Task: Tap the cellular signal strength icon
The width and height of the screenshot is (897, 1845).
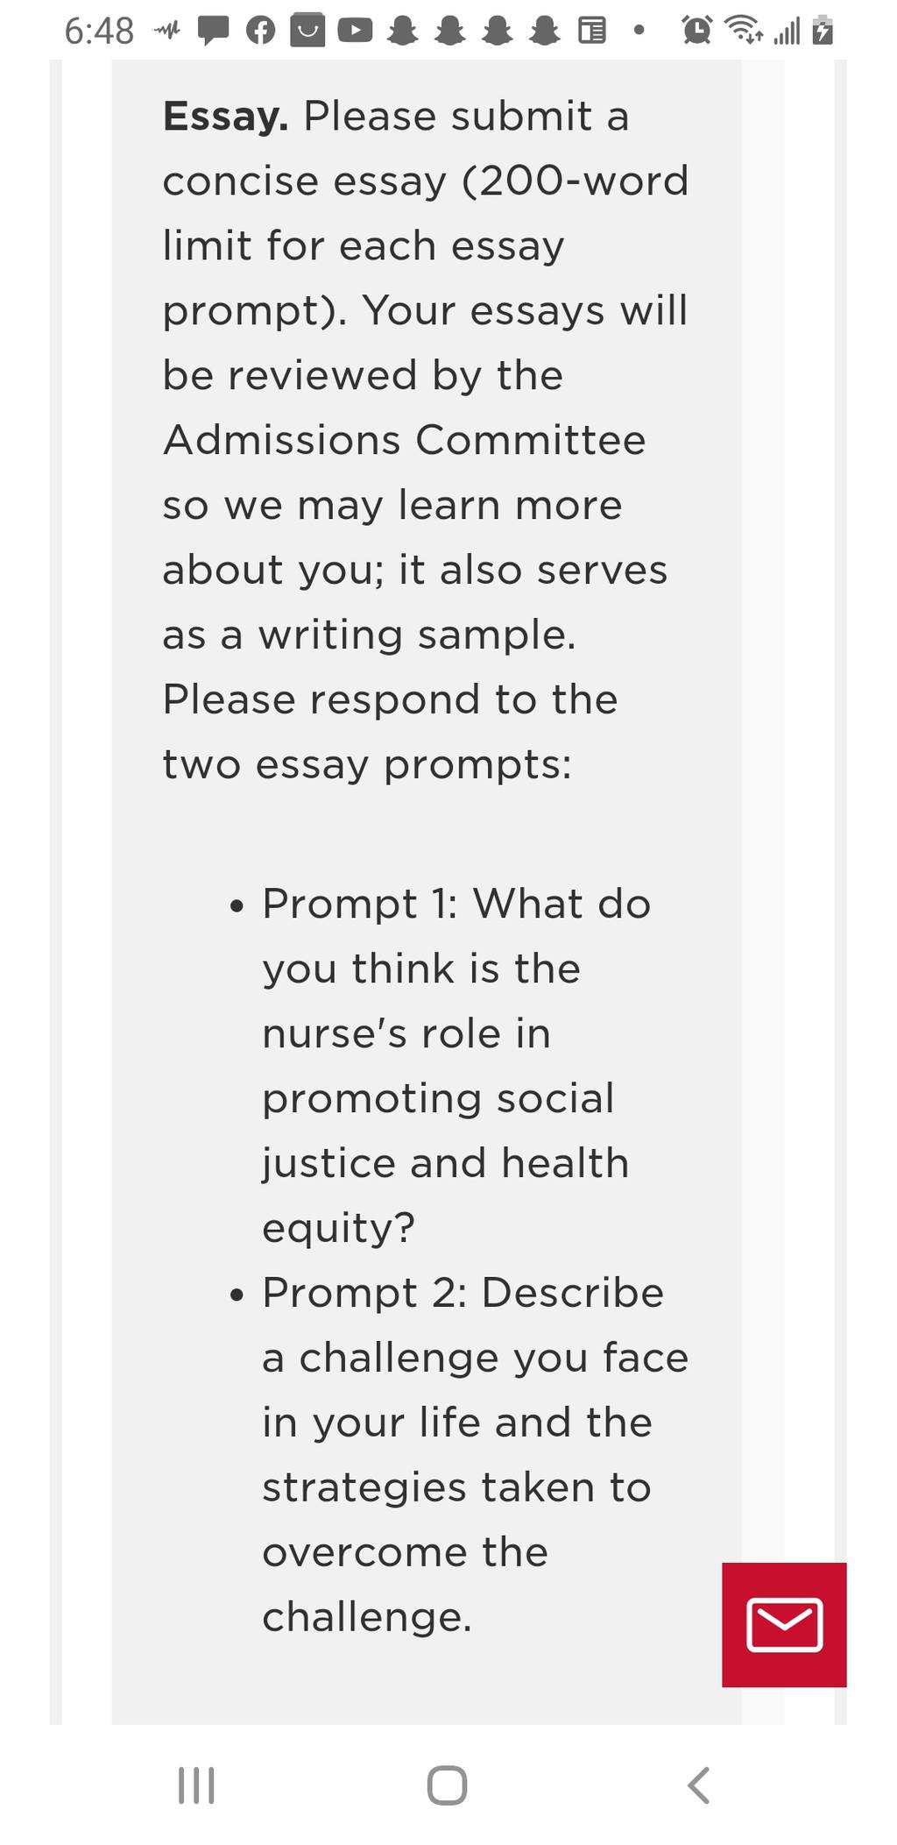Action: tap(787, 32)
